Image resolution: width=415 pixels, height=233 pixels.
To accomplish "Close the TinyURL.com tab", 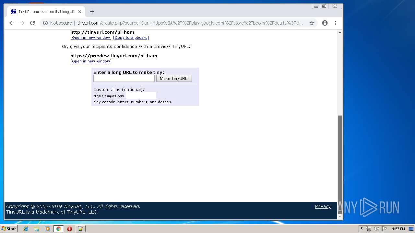I will 80,12.
